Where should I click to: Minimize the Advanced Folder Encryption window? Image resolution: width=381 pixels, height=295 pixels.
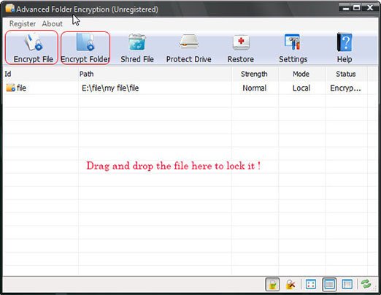(x=346, y=8)
